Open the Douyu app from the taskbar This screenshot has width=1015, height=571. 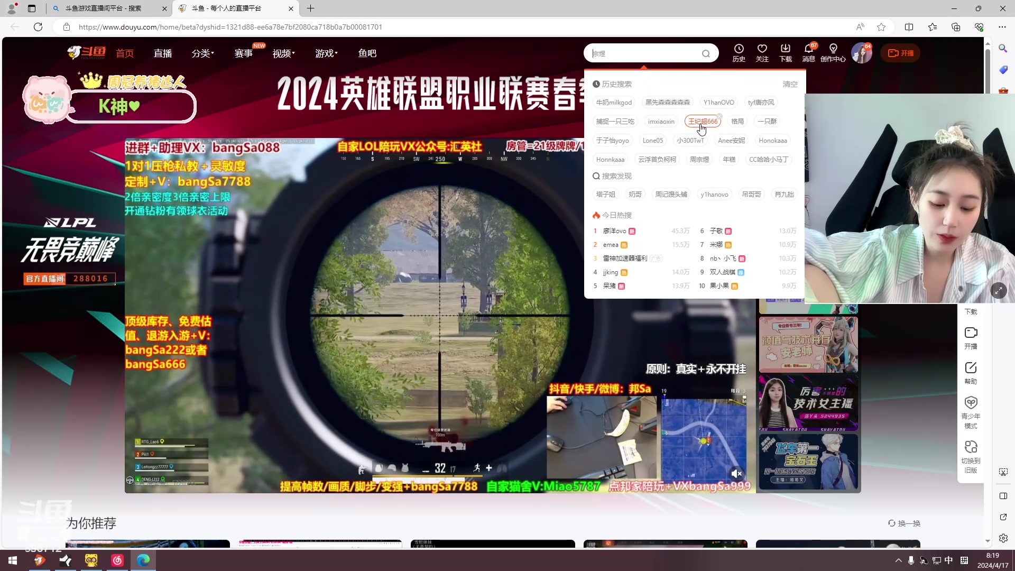tap(40, 560)
